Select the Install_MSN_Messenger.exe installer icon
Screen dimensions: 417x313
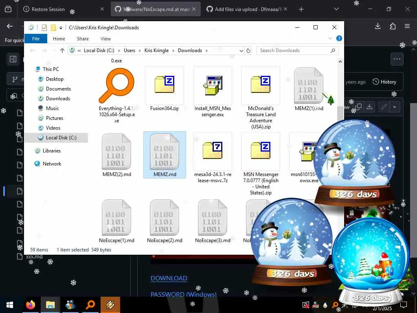coord(213,86)
